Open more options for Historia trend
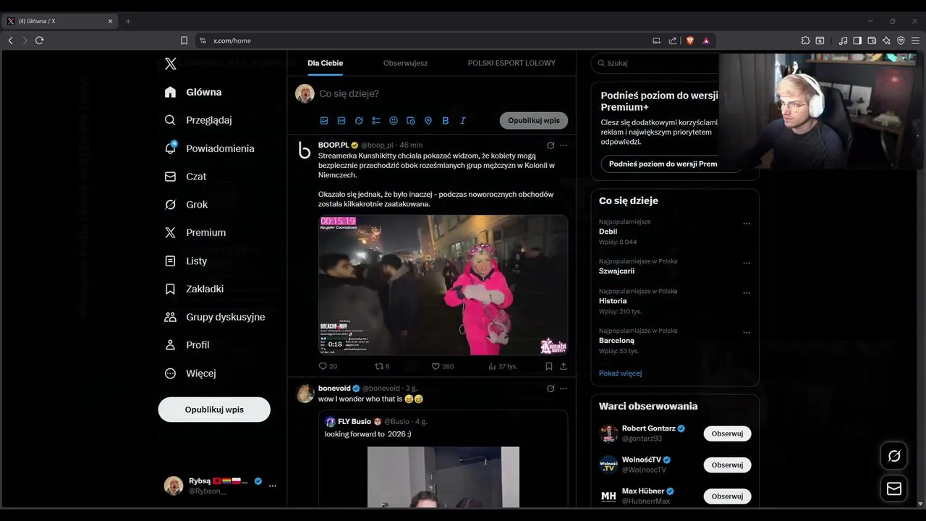926x521 pixels. pyautogui.click(x=747, y=293)
